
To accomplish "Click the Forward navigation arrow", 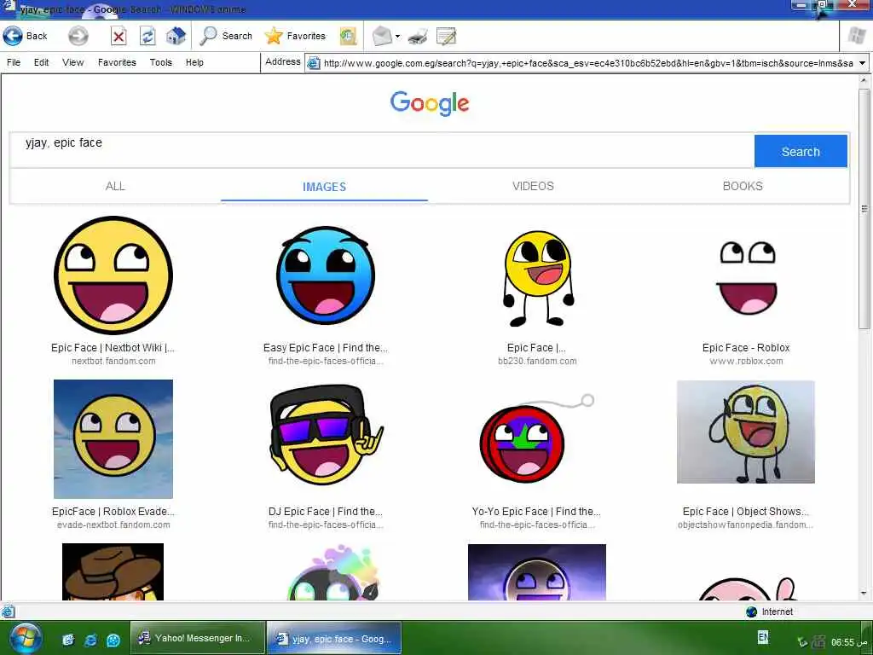I will coord(78,36).
